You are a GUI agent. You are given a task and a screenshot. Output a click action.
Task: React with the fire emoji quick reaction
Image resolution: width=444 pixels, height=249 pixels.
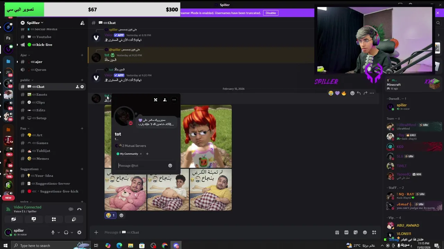[344, 93]
